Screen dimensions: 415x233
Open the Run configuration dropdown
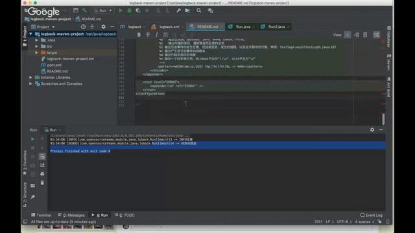point(102,10)
